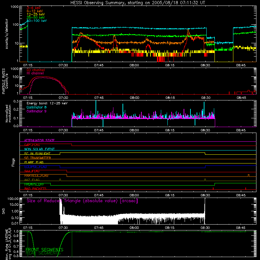Click the 'BAD_PACKETS' flag label
The image size is (260, 260).
(35, 188)
